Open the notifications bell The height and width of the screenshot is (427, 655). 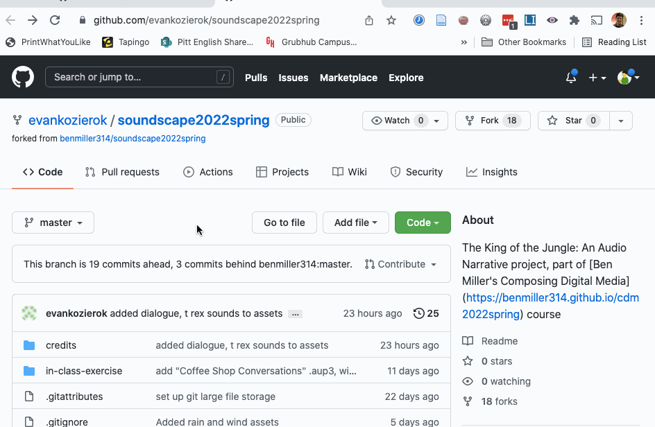click(571, 78)
